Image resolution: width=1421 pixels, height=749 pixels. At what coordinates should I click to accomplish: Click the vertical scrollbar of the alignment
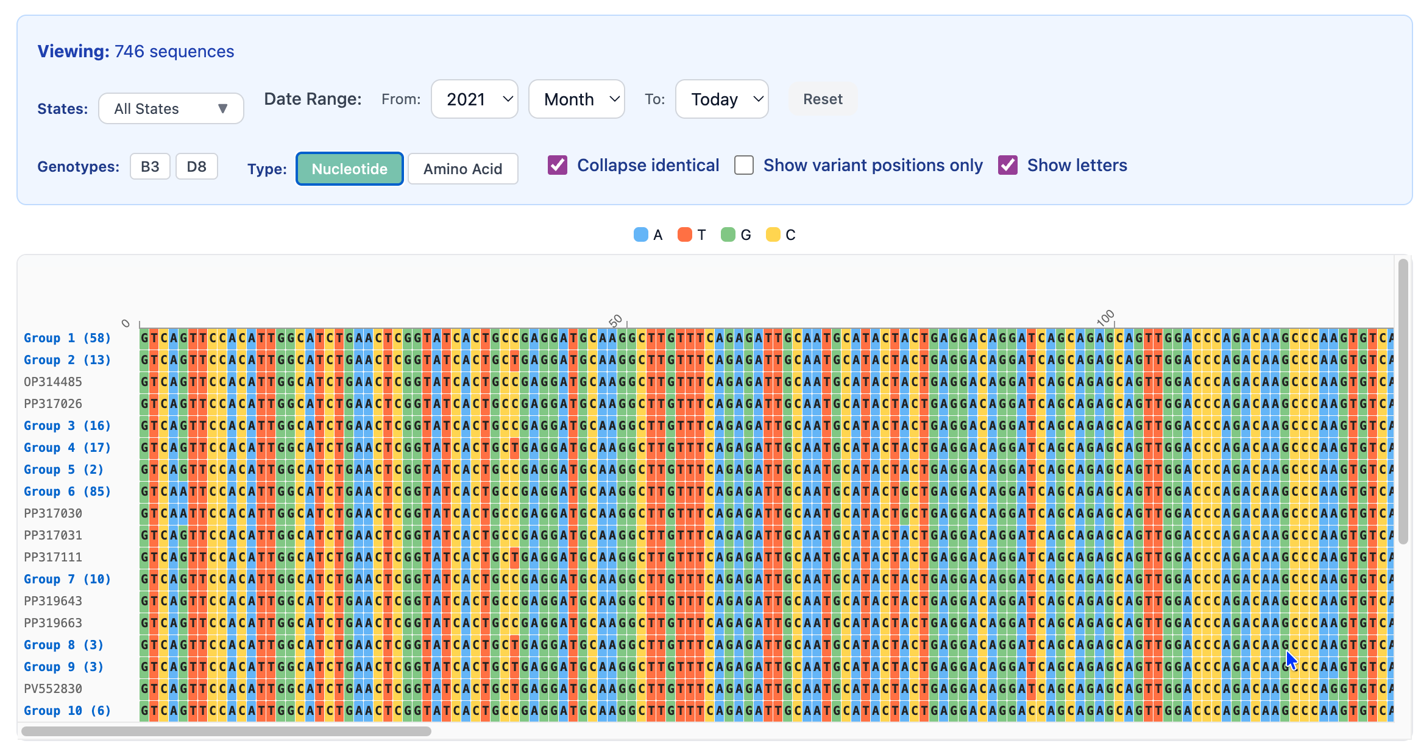click(1403, 401)
